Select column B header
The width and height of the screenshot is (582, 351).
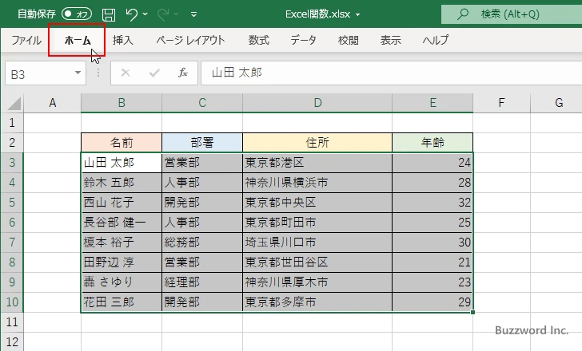click(x=122, y=103)
